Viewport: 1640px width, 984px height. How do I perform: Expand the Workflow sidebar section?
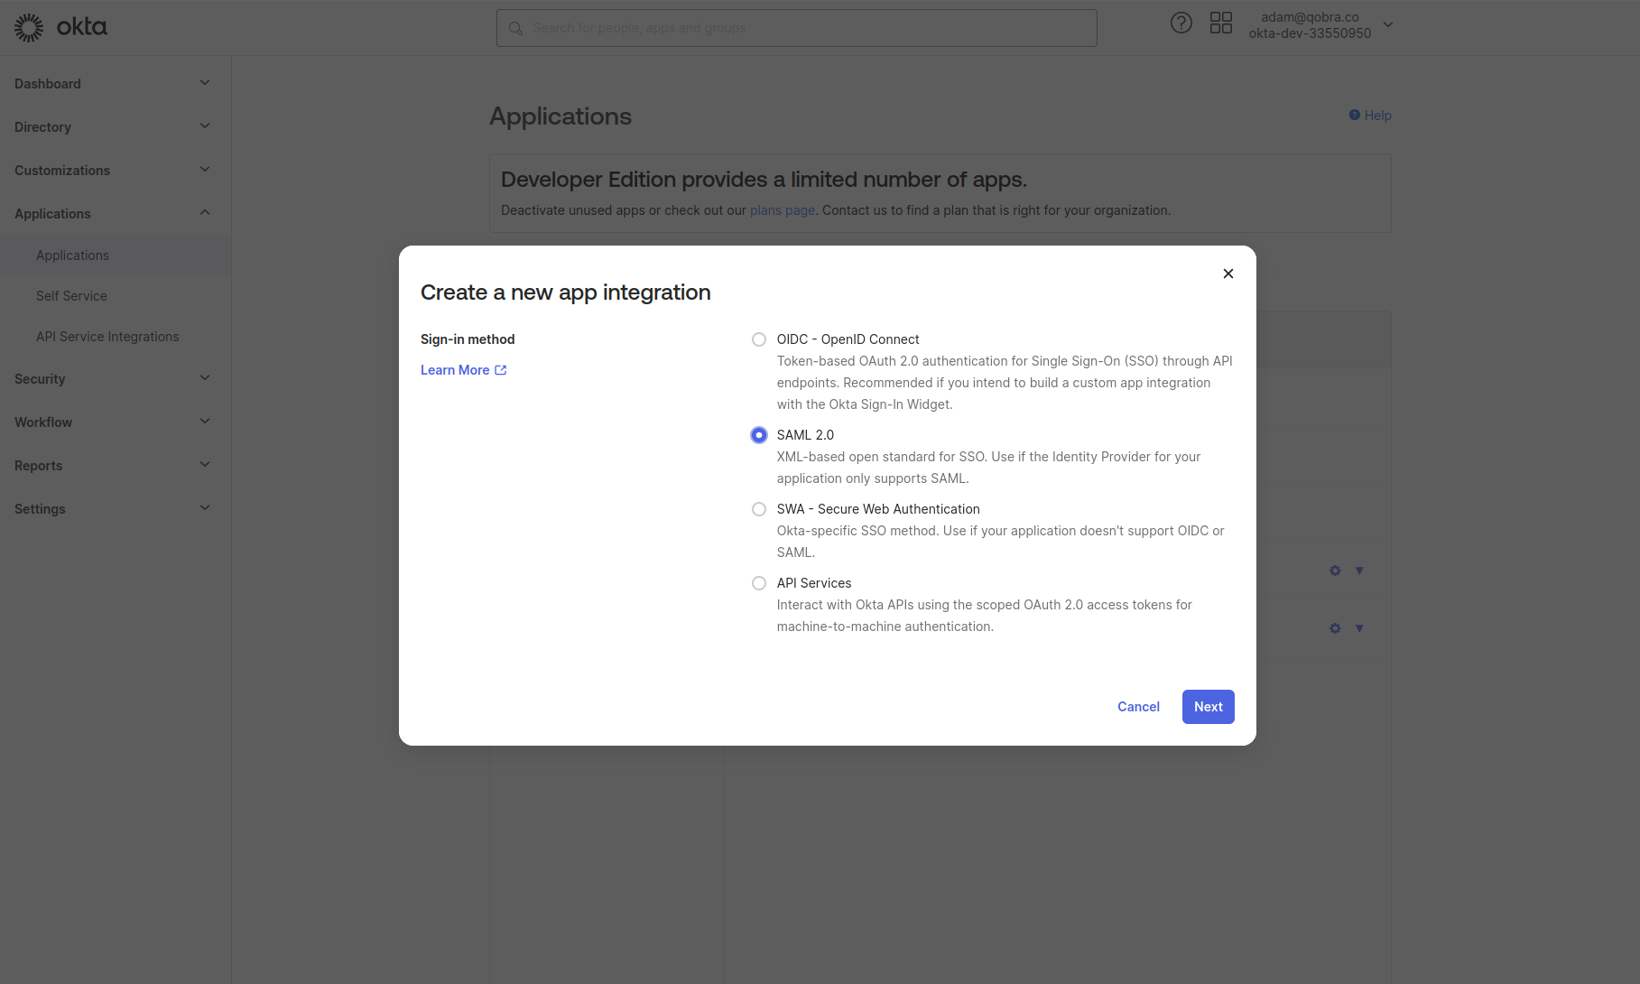116,422
